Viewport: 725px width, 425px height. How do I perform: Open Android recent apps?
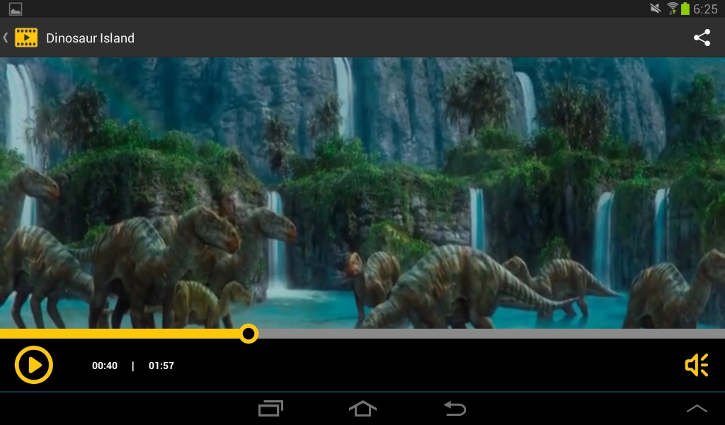270,408
